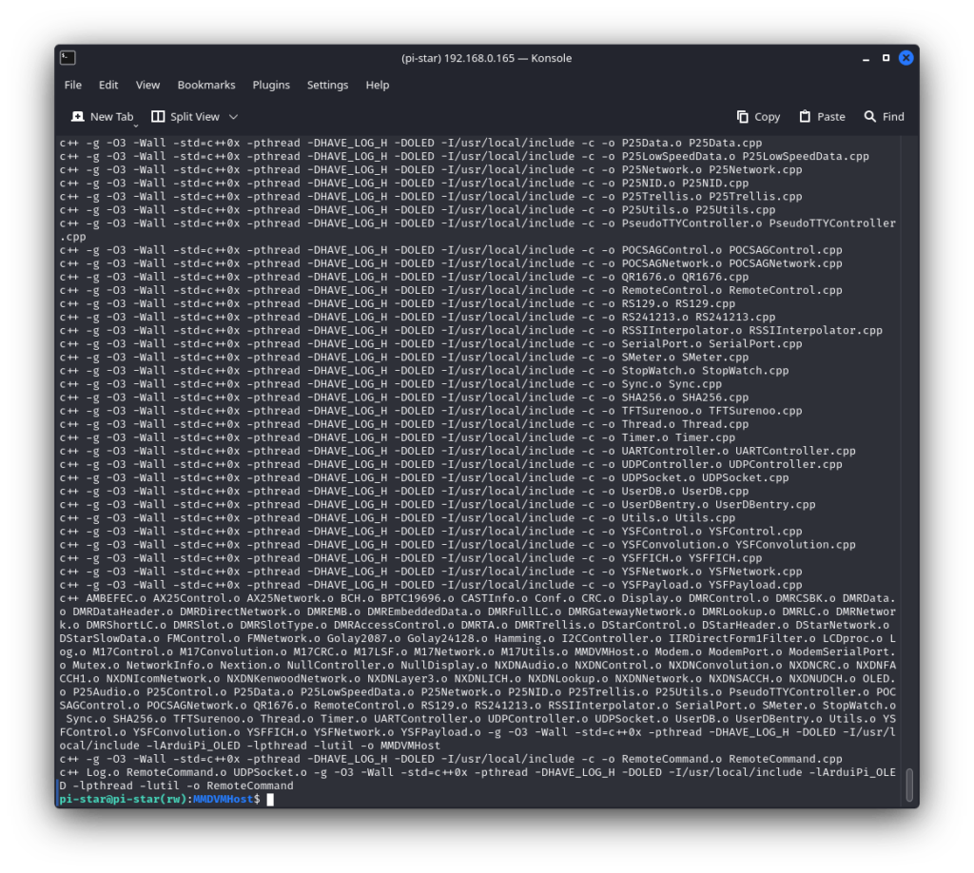Image resolution: width=974 pixels, height=873 pixels.
Task: Click the SerialPort.cpp filename
Action: [755, 344]
